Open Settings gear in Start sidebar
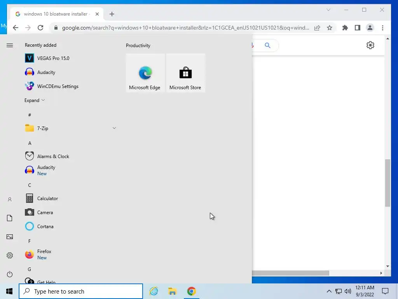 (10, 255)
